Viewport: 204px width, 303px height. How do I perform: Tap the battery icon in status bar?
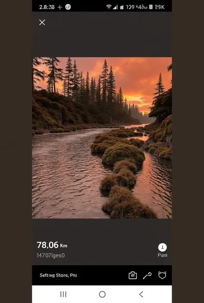pos(151,7)
